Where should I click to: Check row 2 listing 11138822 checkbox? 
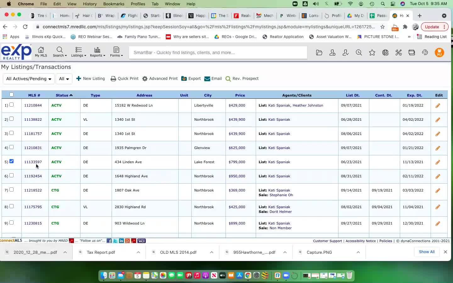12,119
